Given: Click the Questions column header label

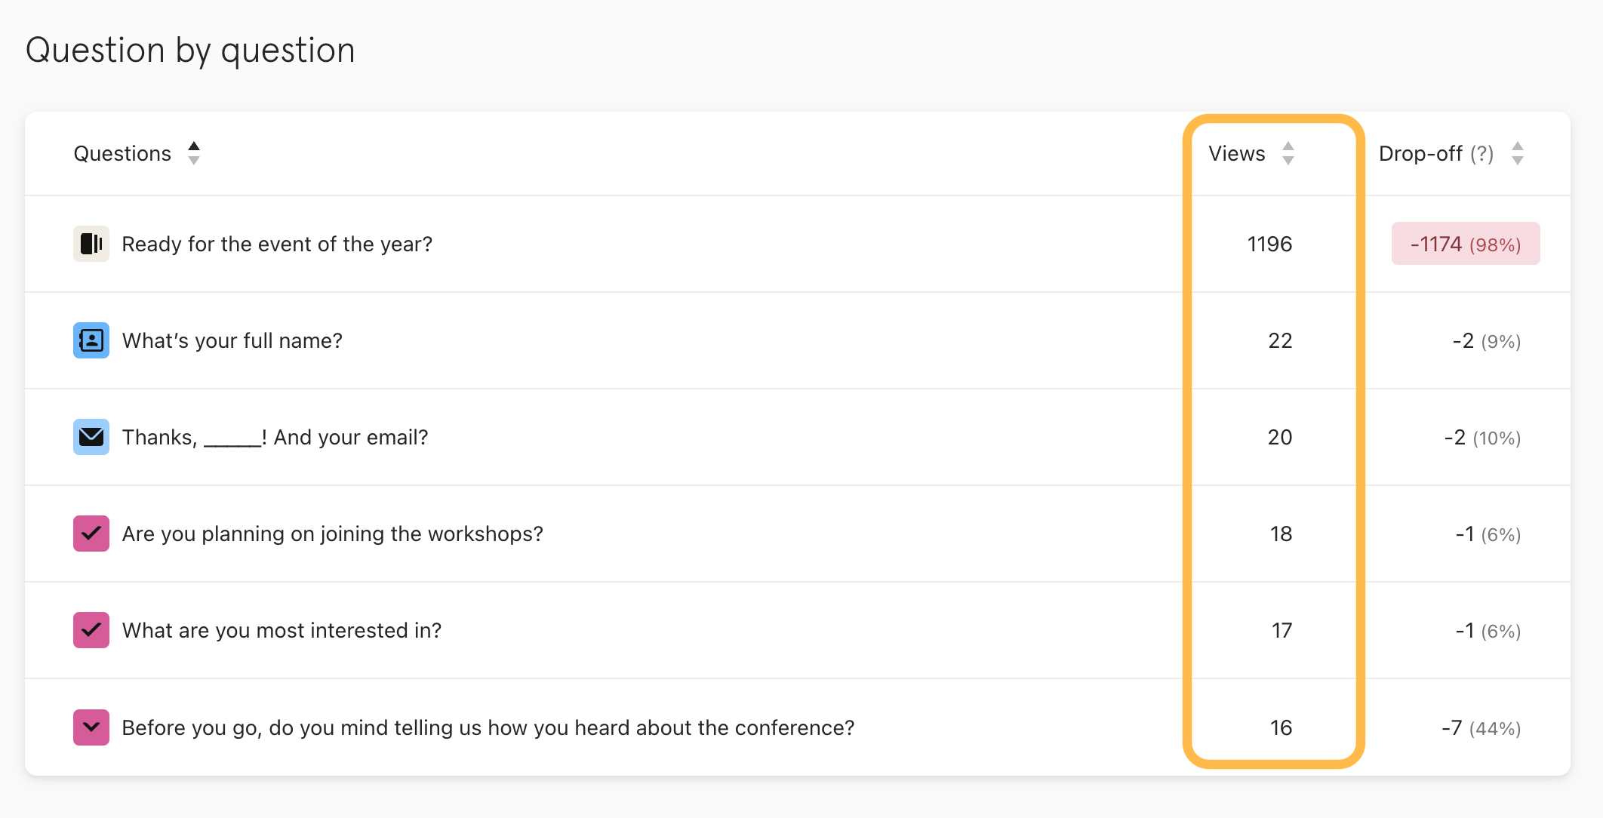Looking at the screenshot, I should click(122, 154).
